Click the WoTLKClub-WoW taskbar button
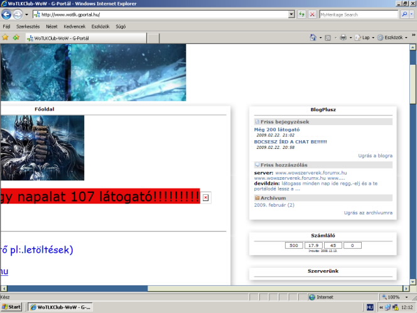The image size is (417, 313). click(x=60, y=307)
